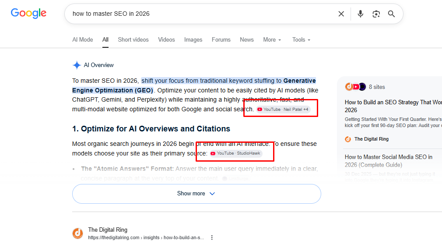Start voice search with microphone icon

coord(360,14)
